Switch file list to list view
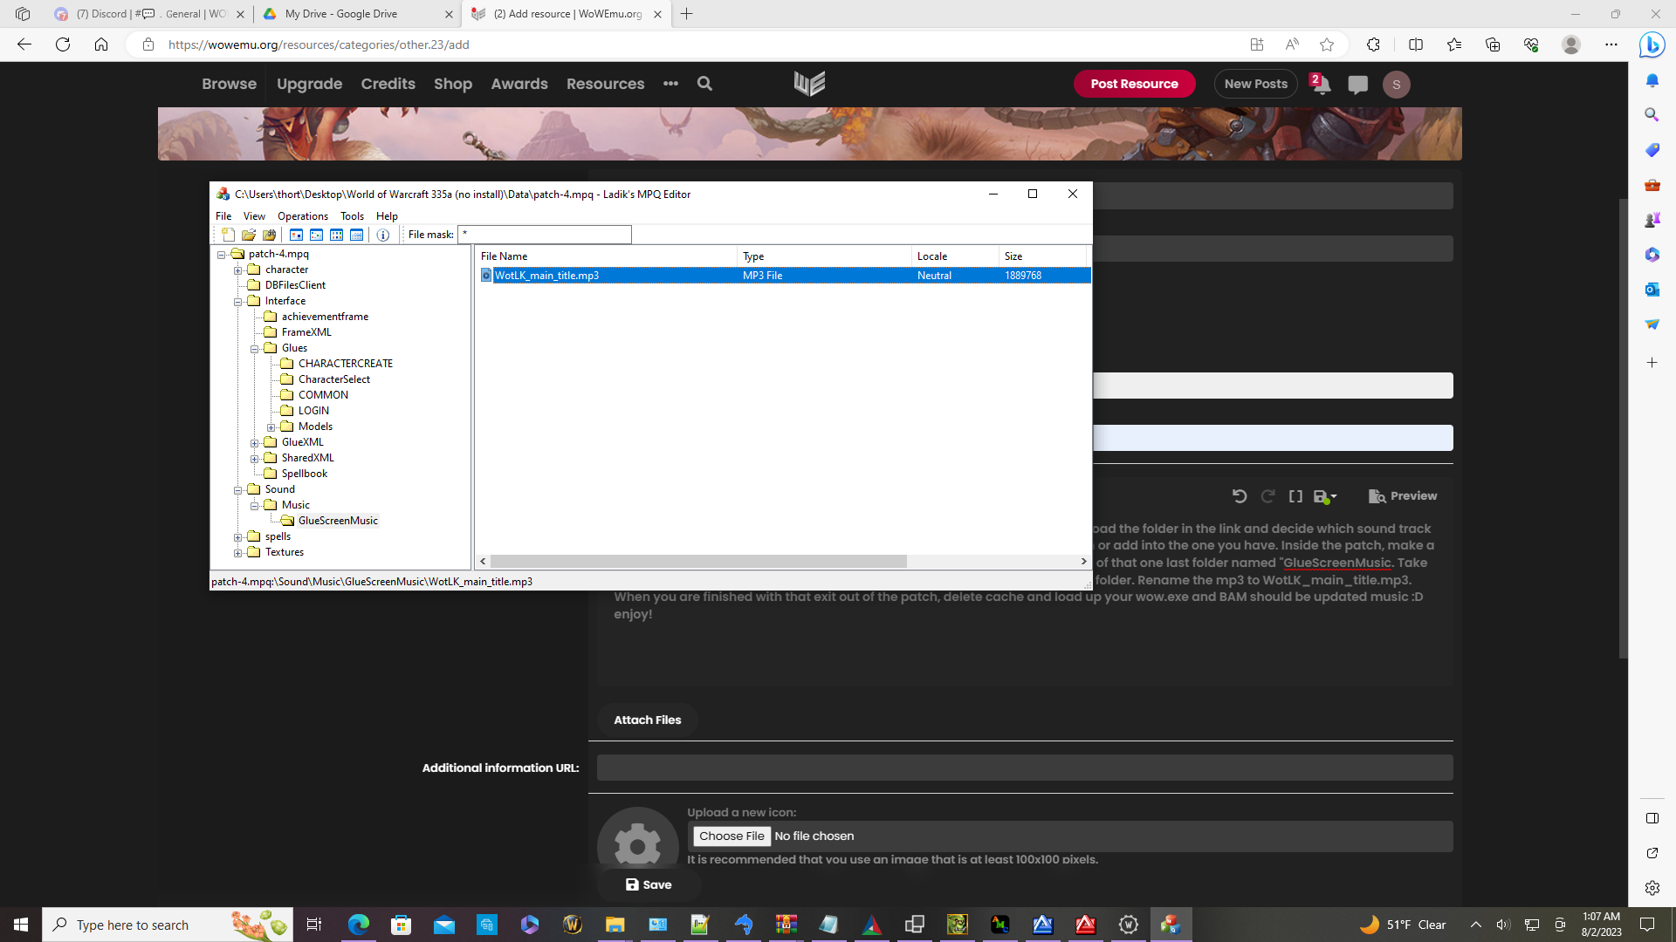This screenshot has height=942, width=1676. 337,235
